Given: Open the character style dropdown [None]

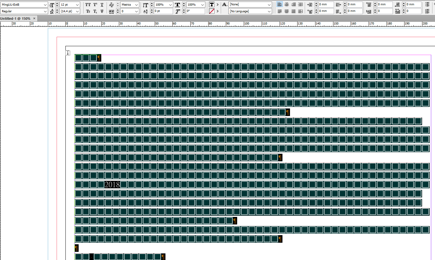Looking at the screenshot, I should (x=250, y=5).
